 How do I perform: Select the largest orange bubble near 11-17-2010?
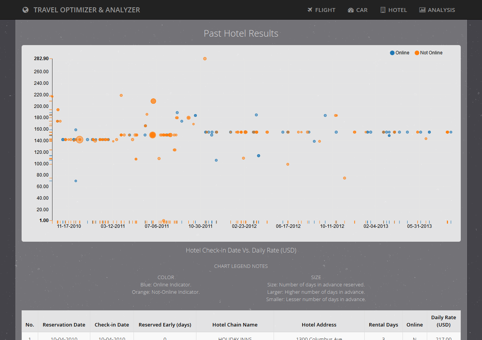coord(79,140)
